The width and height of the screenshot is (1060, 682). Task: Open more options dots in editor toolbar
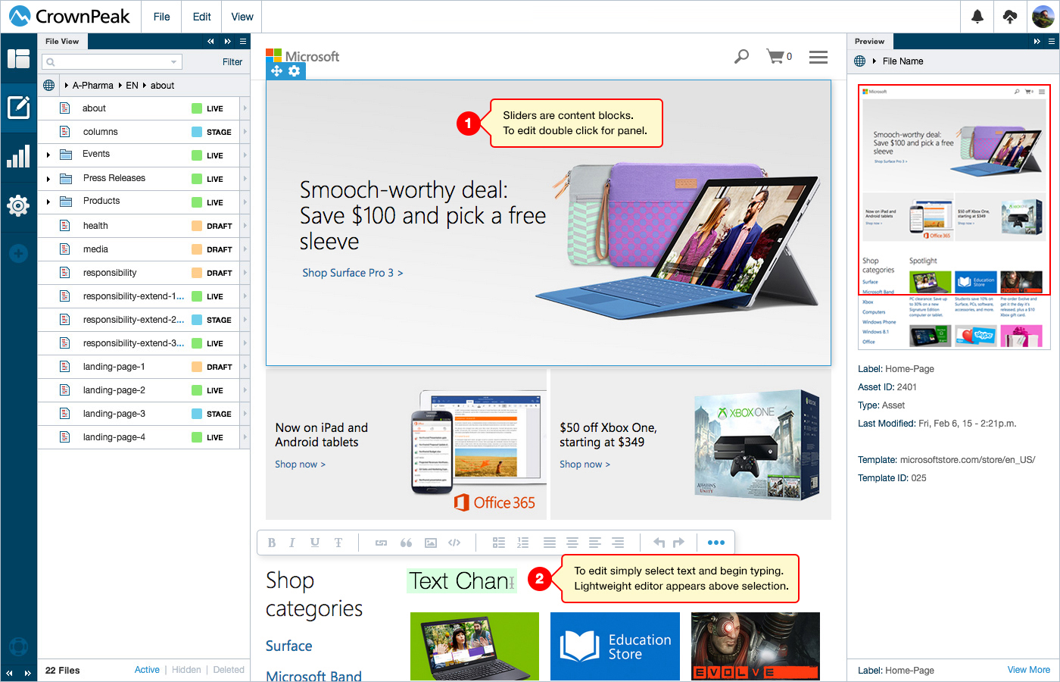716,543
